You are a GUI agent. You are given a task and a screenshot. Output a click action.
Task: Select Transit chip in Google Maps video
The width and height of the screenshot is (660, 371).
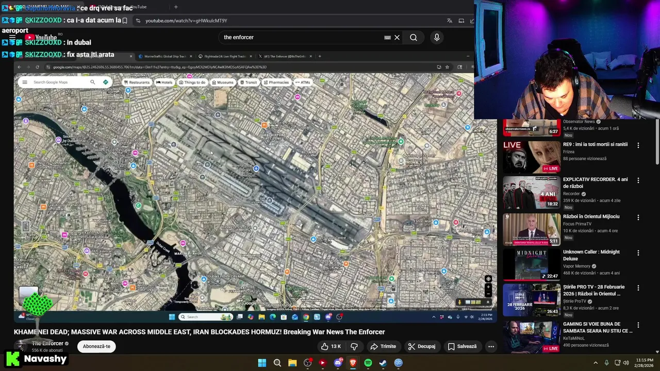pyautogui.click(x=249, y=82)
